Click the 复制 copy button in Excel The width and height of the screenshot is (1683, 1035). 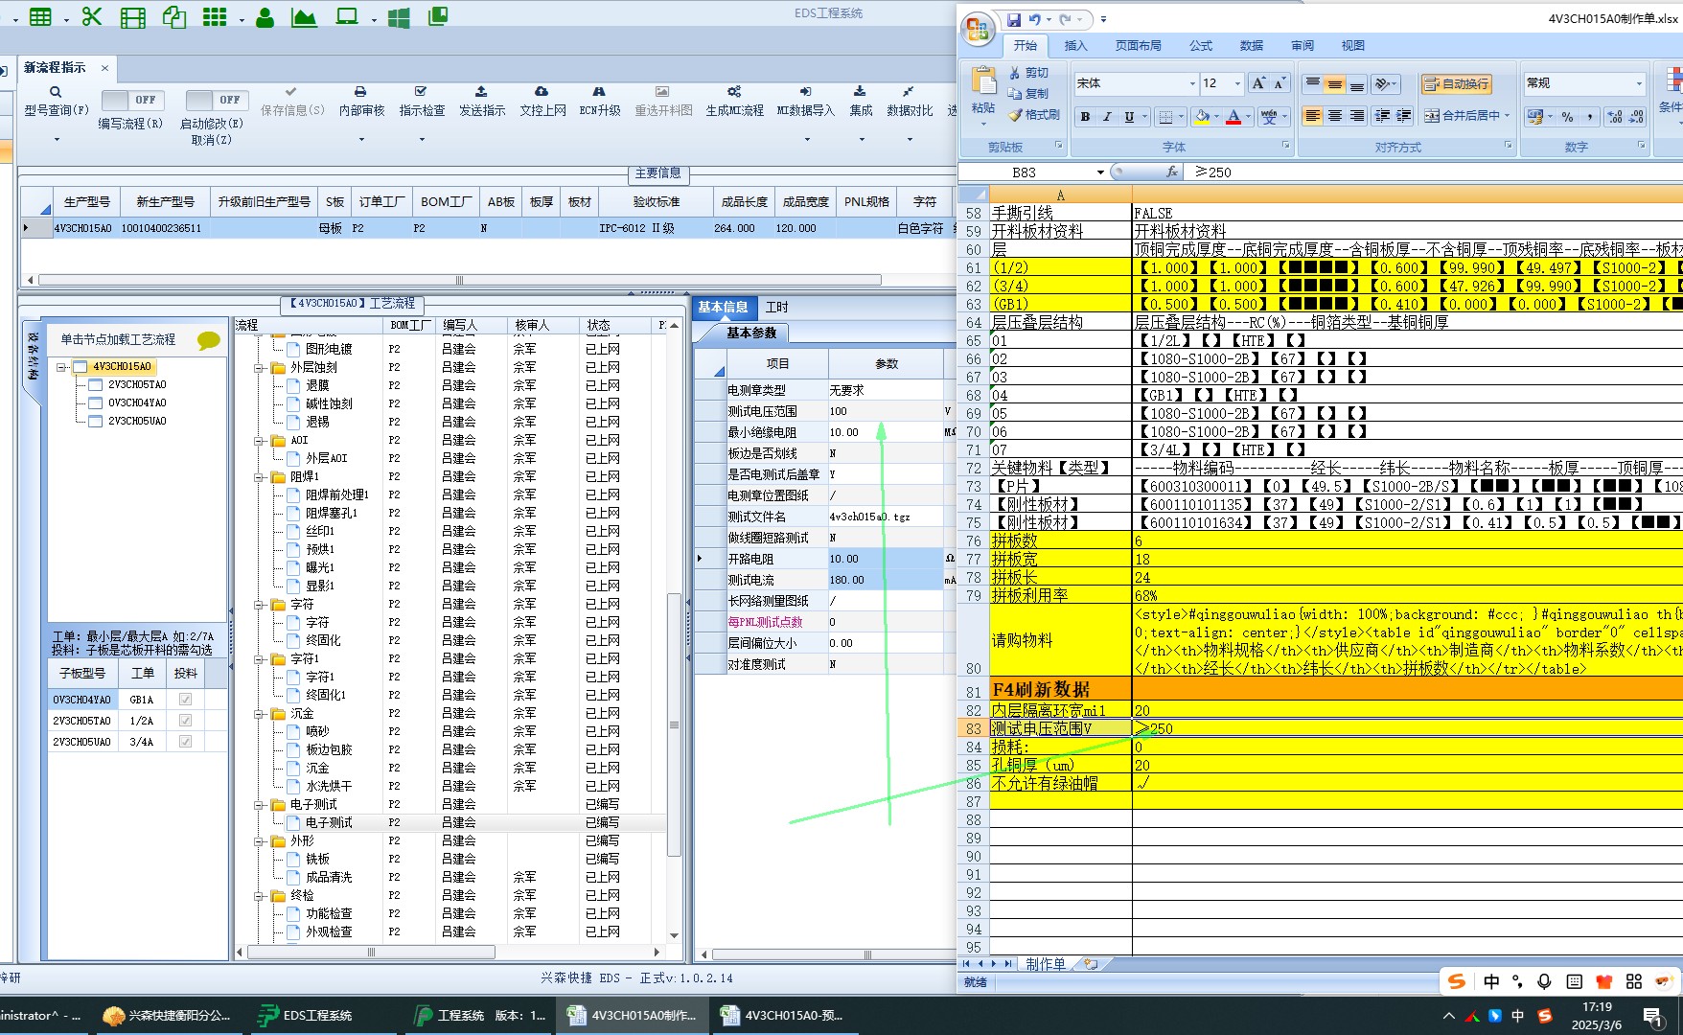coord(1028,94)
